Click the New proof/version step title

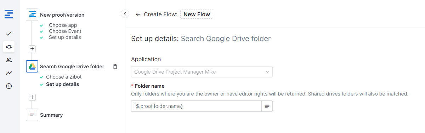tap(62, 15)
